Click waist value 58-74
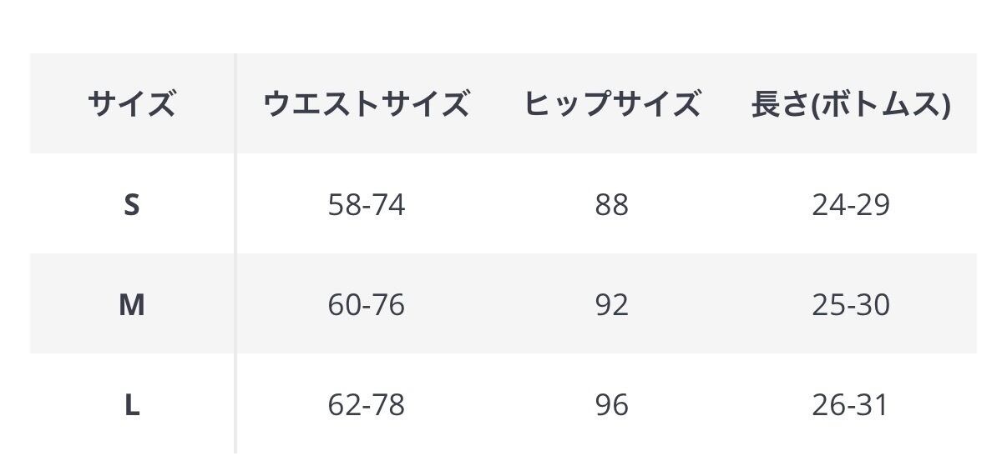This screenshot has height=456, width=1007. [x=366, y=204]
